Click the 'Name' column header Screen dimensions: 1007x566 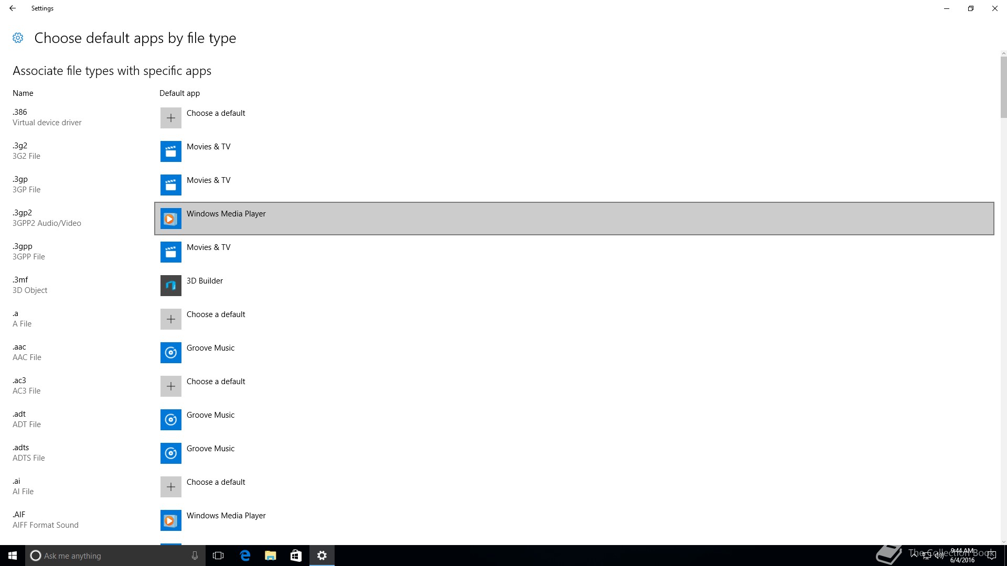23,93
